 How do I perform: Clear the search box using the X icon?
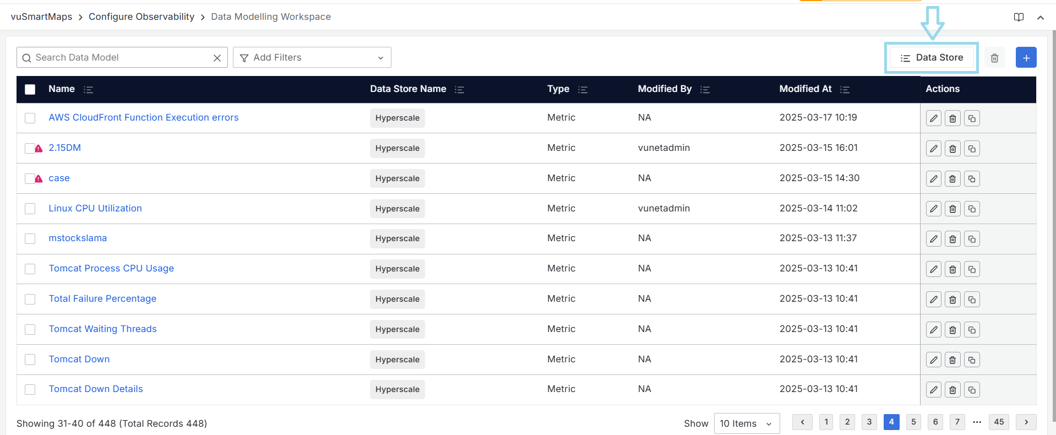[x=217, y=58]
